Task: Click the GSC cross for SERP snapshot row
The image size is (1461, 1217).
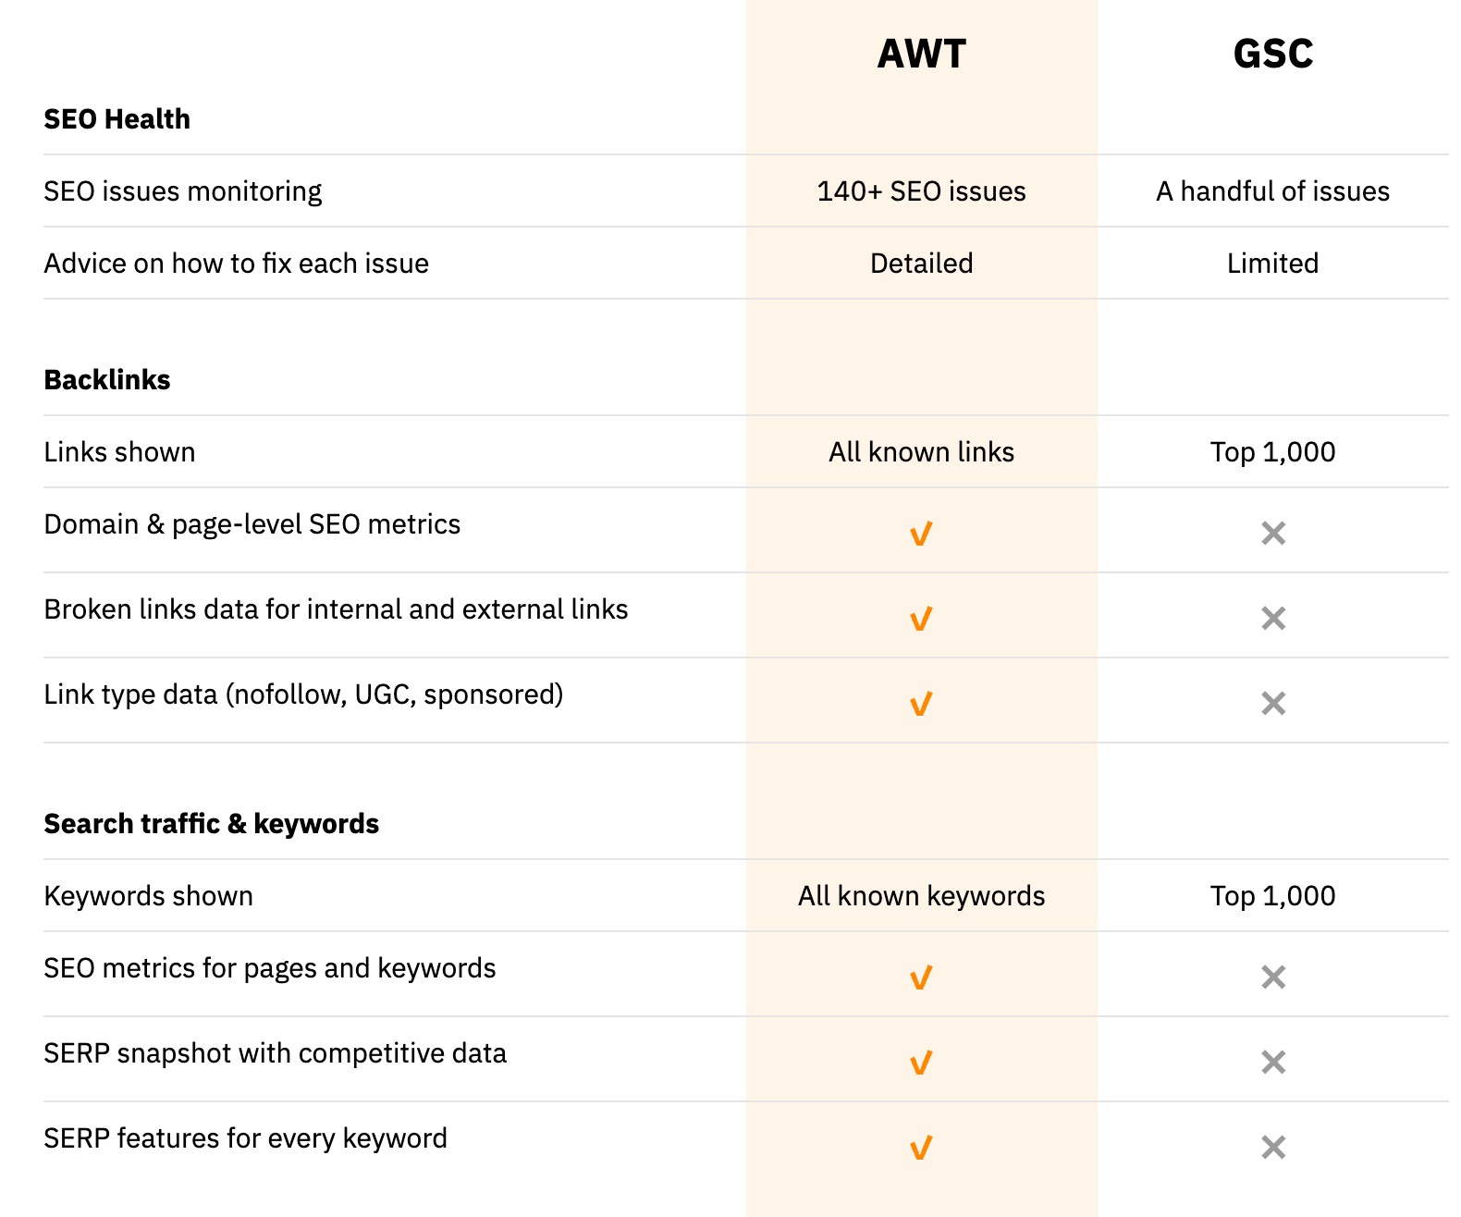Action: (x=1273, y=1062)
